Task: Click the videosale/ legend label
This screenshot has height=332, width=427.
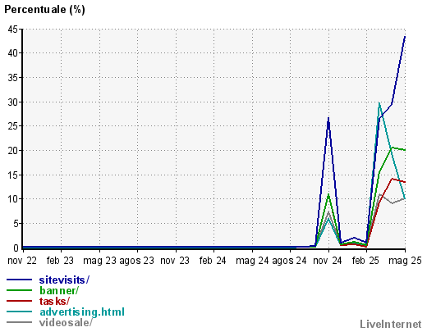Action: (x=66, y=322)
